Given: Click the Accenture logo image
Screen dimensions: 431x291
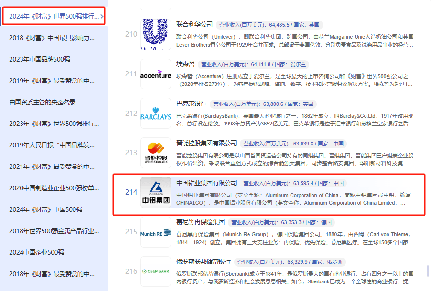Looking at the screenshot, I should [x=156, y=74].
